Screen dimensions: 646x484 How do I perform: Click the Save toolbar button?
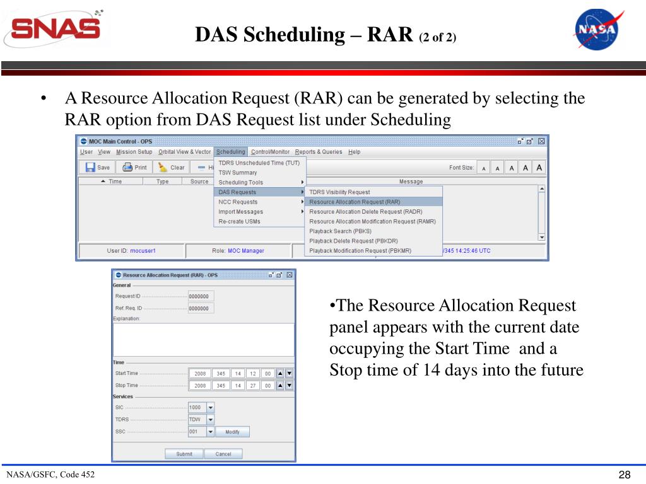pyautogui.click(x=98, y=167)
